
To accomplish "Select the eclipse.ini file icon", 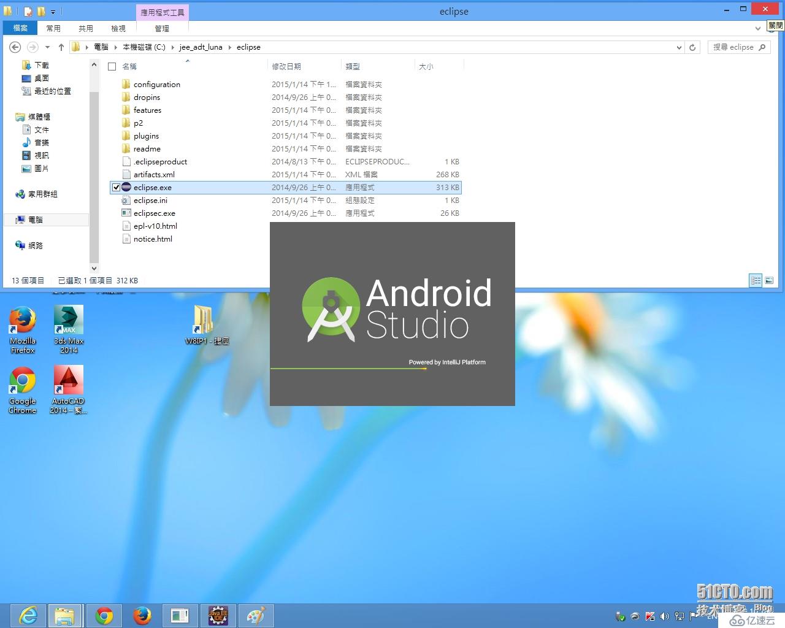I will (x=126, y=200).
